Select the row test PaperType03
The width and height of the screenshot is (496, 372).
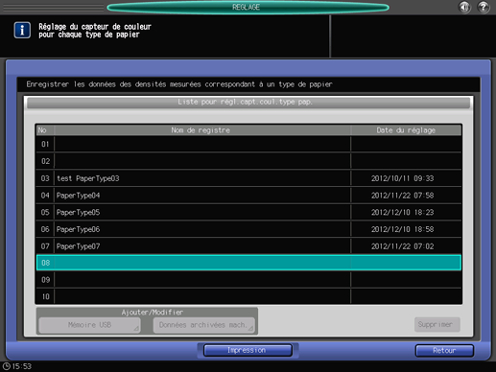click(x=248, y=178)
